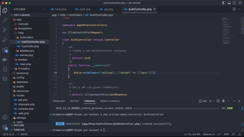The width and height of the screenshot is (244, 137).
Task: Change language mode PHP in status bar
Action: click(x=226, y=134)
